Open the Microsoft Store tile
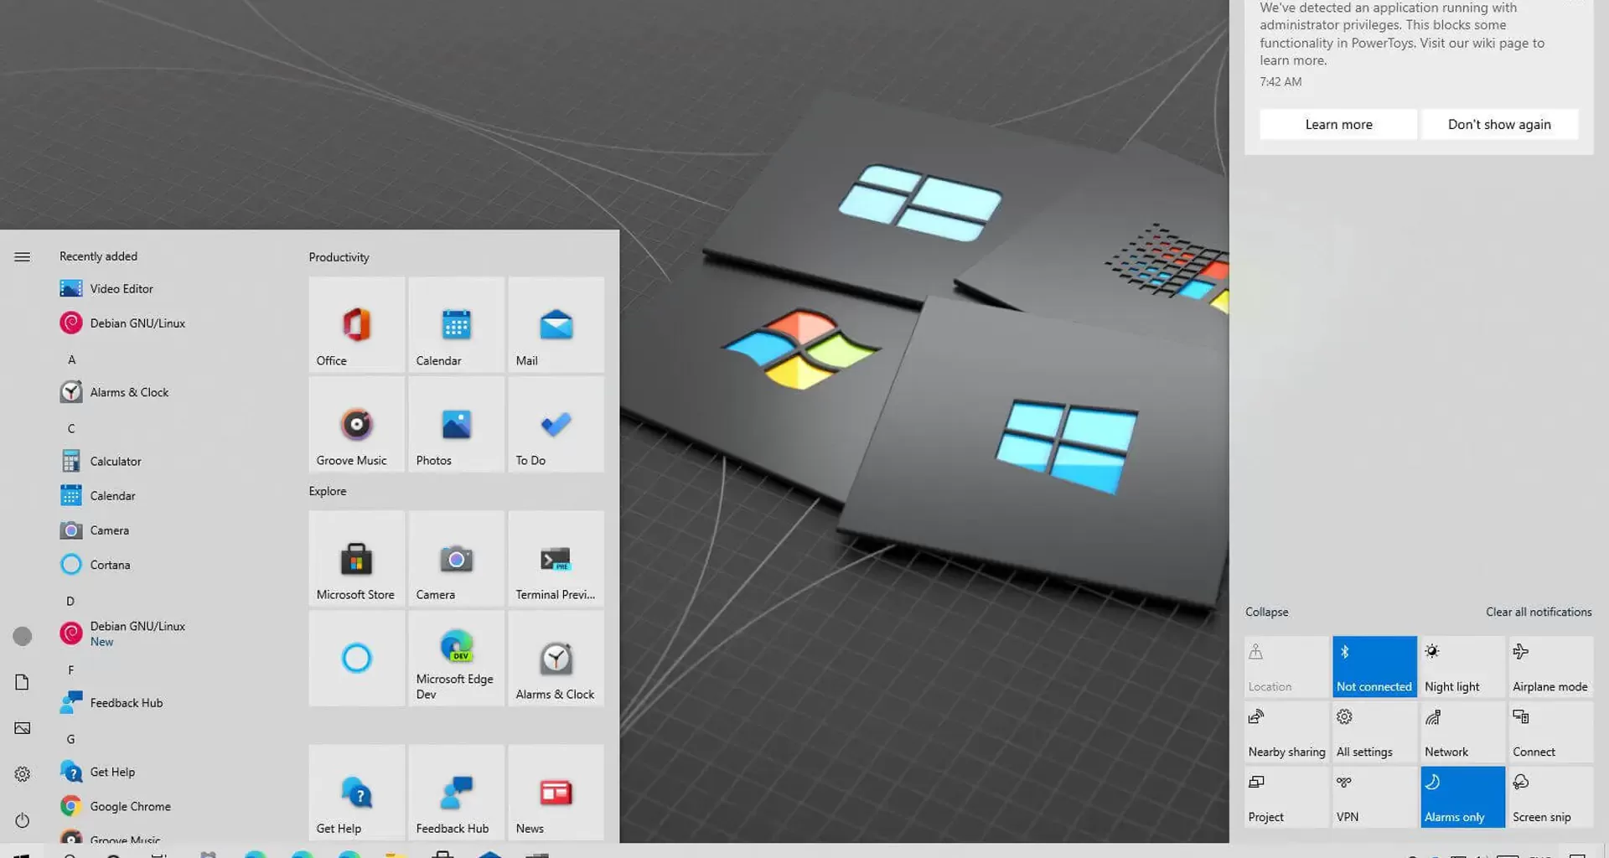The width and height of the screenshot is (1609, 858). [x=356, y=558]
